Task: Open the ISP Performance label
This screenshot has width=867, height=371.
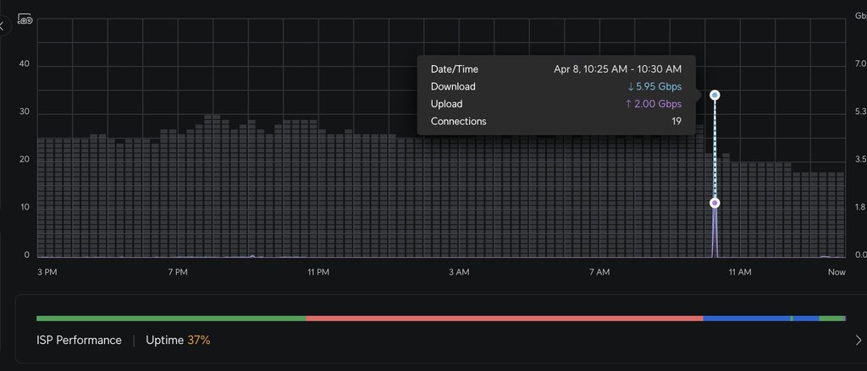Action: coord(79,341)
